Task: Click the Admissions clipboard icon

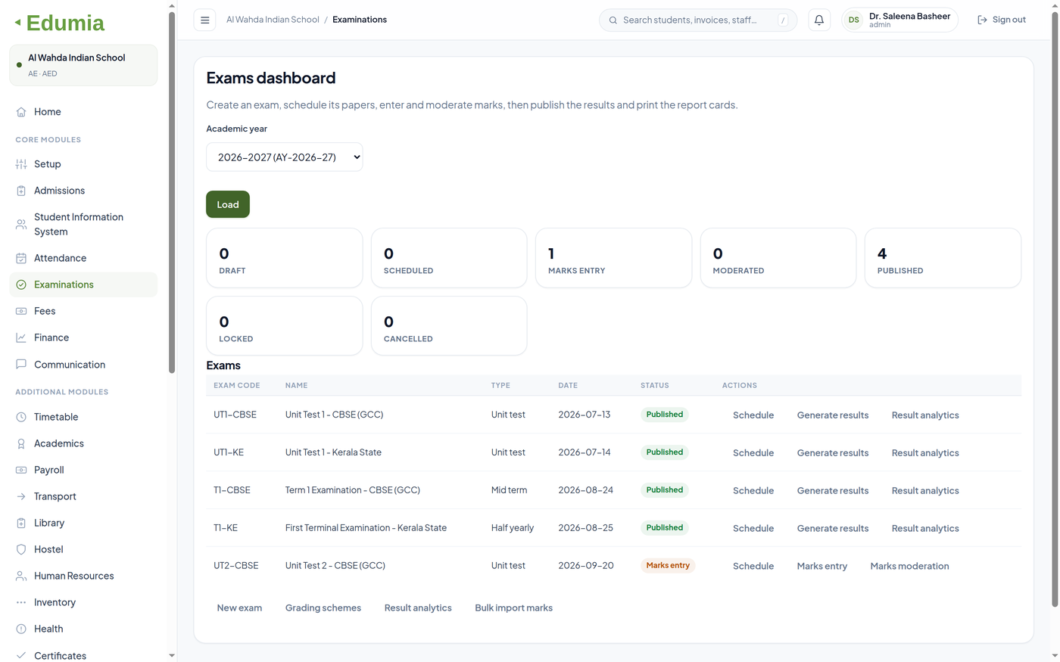Action: (x=21, y=191)
